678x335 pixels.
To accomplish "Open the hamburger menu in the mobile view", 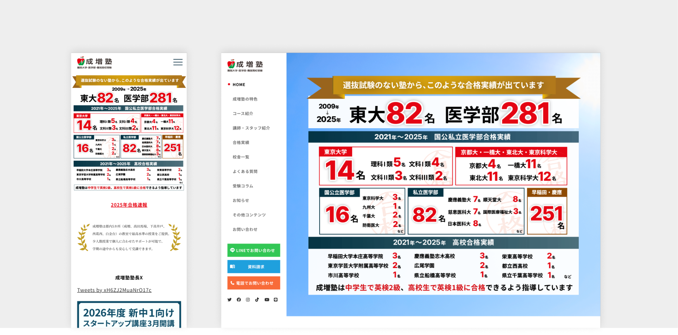I will pyautogui.click(x=178, y=62).
